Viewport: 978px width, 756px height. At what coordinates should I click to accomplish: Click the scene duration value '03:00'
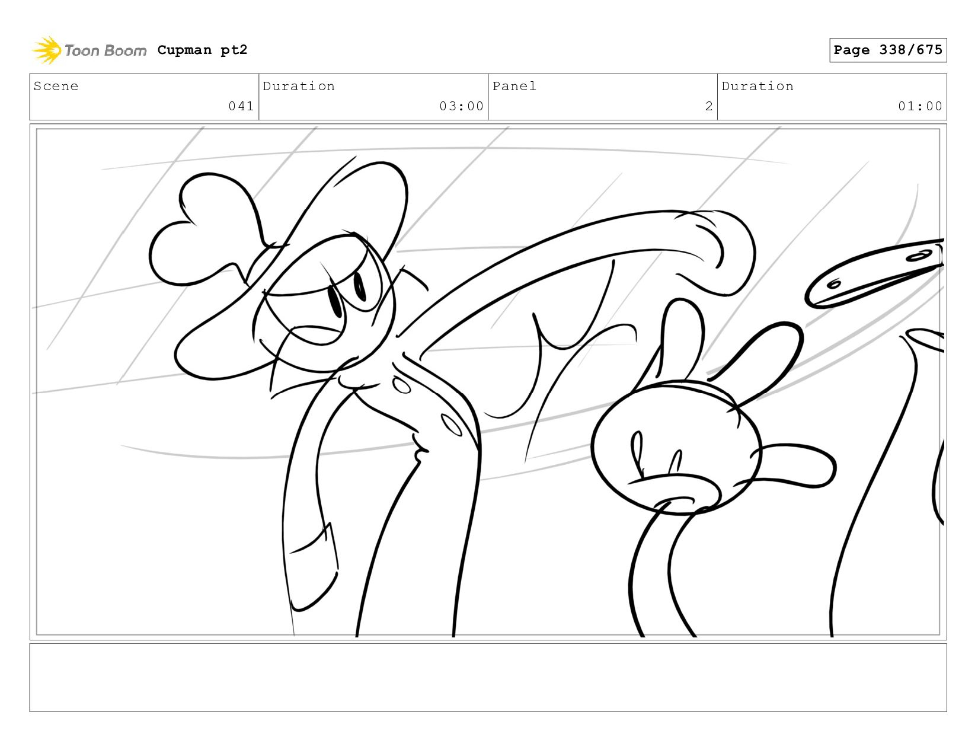click(x=461, y=106)
